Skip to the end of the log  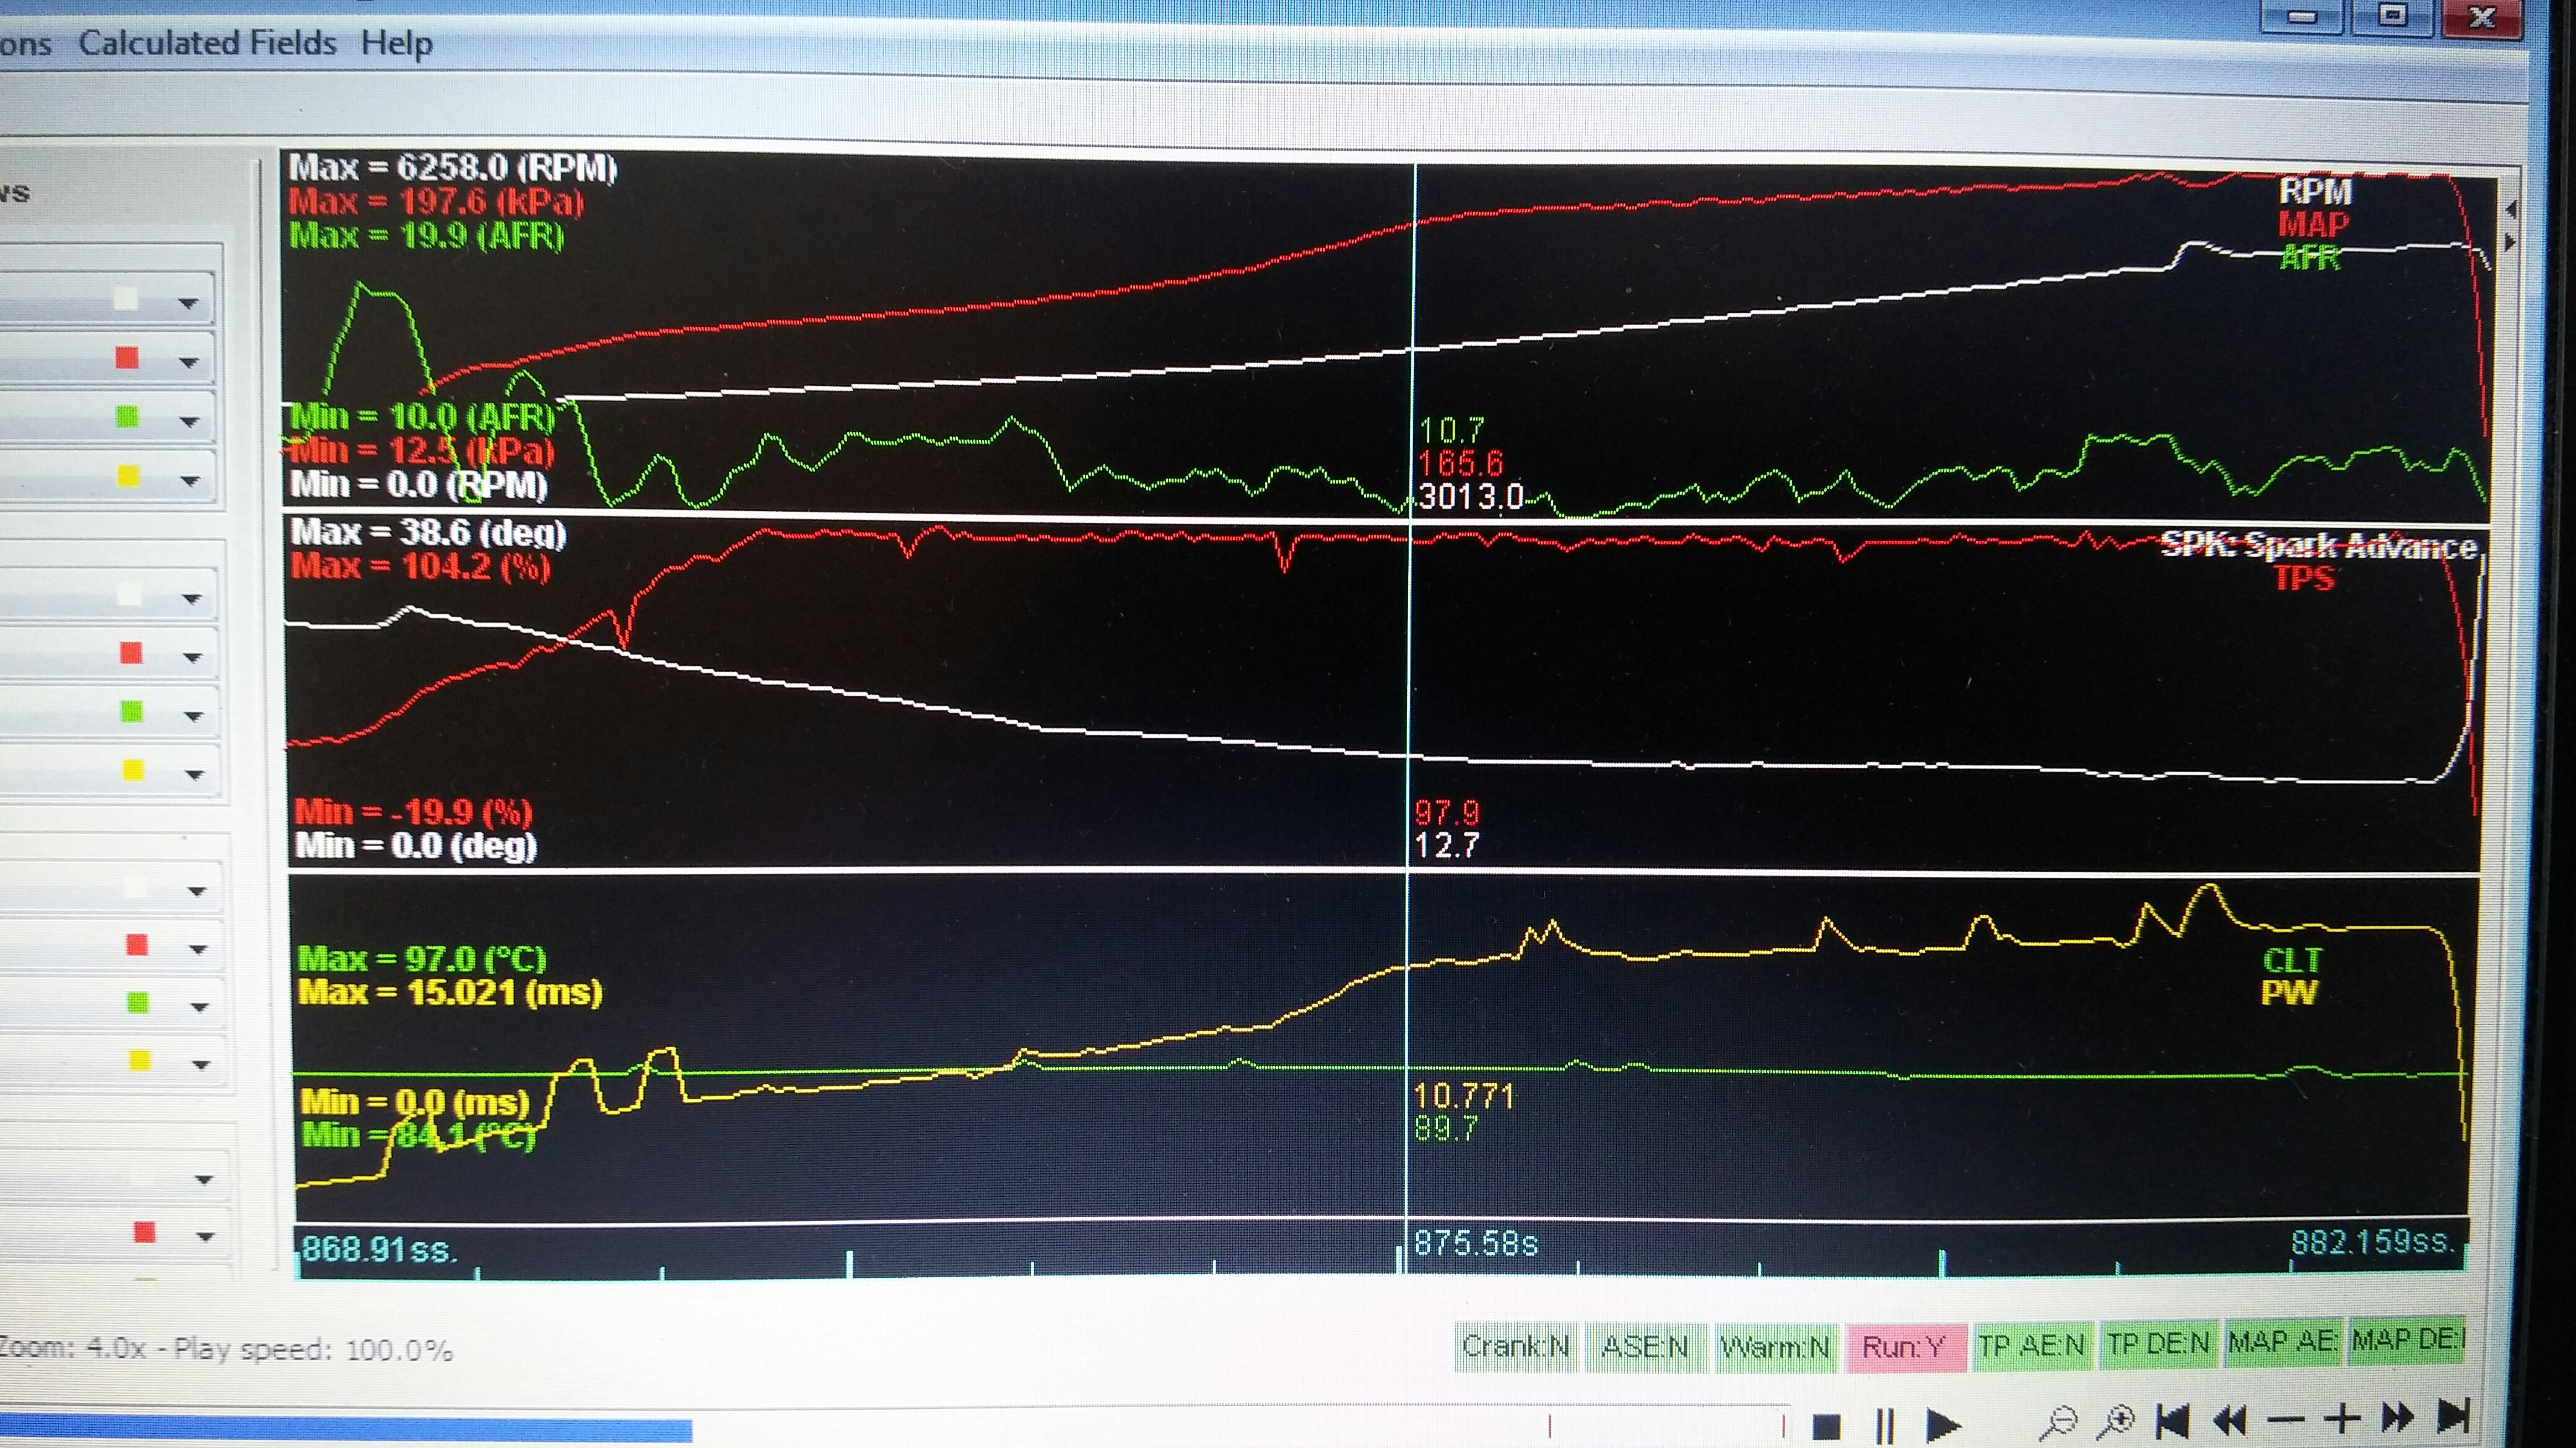click(x=2453, y=1416)
